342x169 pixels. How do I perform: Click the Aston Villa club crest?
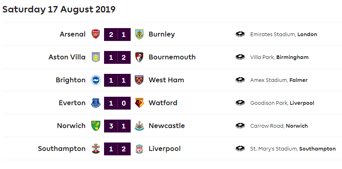pyautogui.click(x=96, y=57)
